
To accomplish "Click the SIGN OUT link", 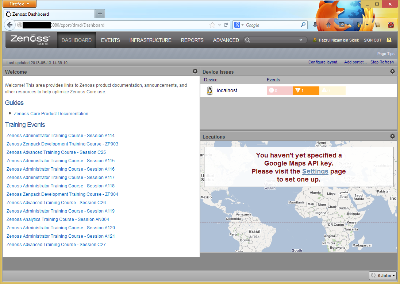I will 373,40.
